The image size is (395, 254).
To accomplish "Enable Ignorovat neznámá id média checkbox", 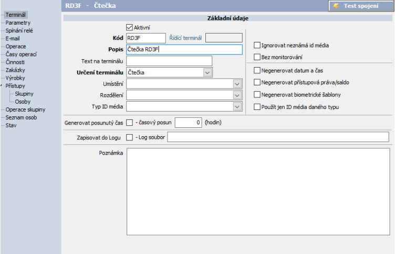I will (257, 46).
